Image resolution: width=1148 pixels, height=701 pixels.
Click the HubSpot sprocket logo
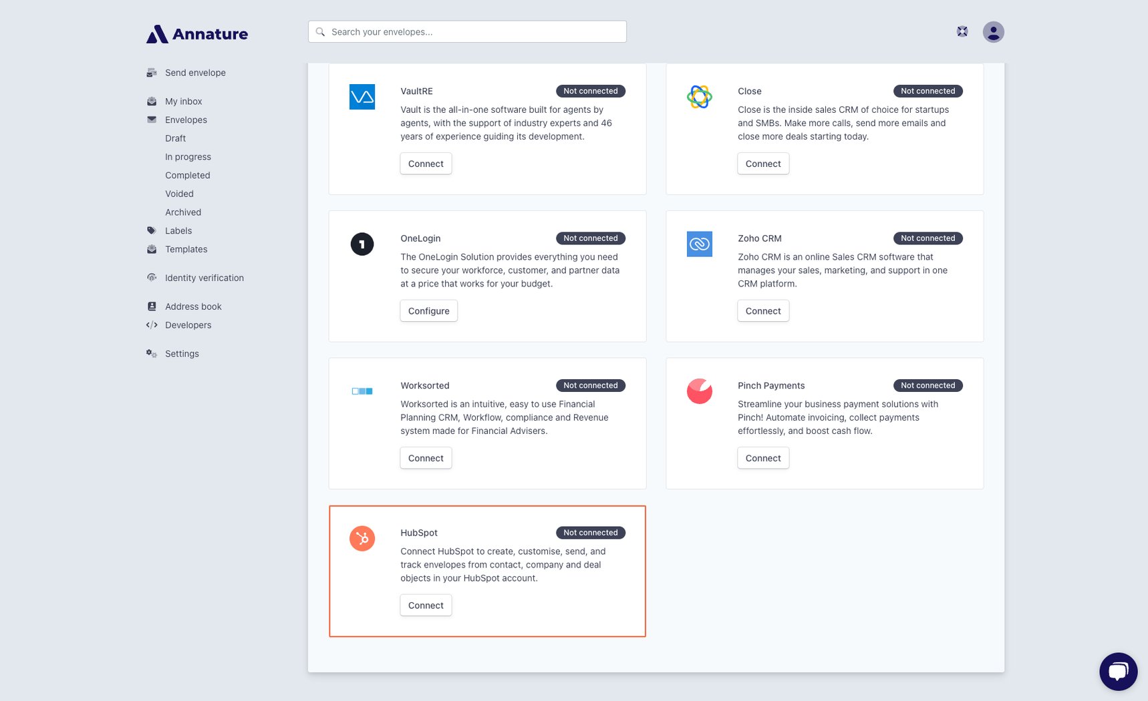(x=362, y=539)
